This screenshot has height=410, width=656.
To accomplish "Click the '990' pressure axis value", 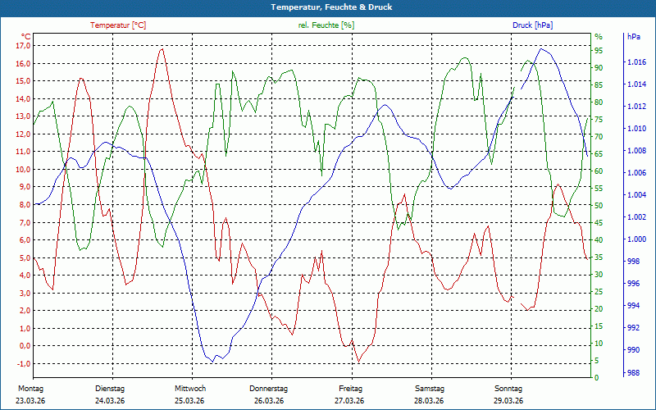I will pos(633,350).
